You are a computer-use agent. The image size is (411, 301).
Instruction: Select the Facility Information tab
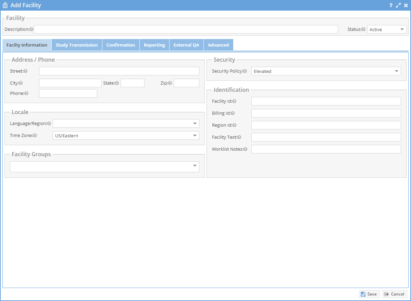point(27,45)
